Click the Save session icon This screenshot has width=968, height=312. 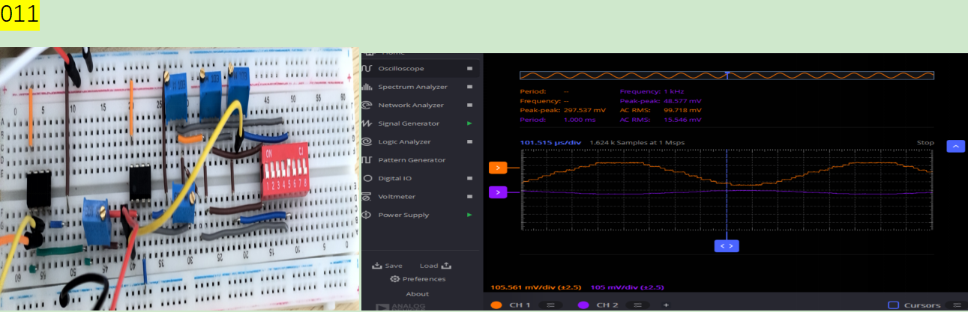tap(376, 266)
